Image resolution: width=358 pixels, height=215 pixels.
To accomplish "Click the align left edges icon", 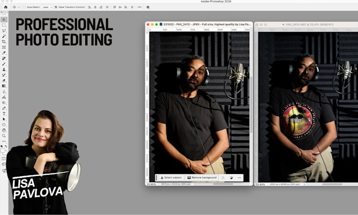I will 89,7.
